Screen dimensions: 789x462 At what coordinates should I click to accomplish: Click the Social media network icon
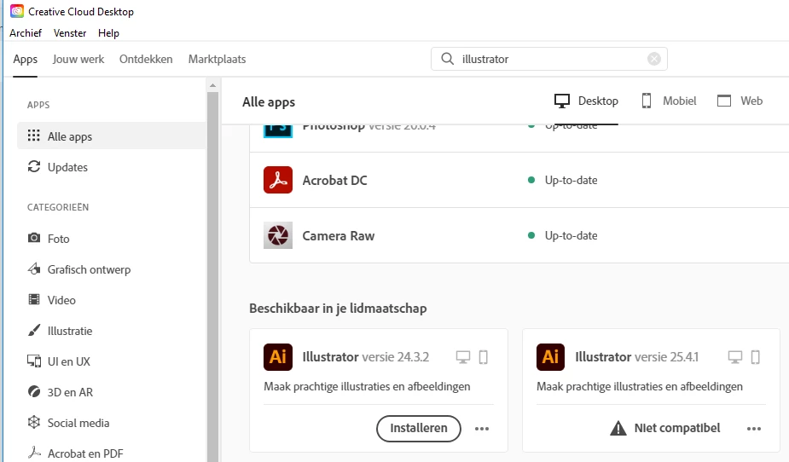point(34,422)
